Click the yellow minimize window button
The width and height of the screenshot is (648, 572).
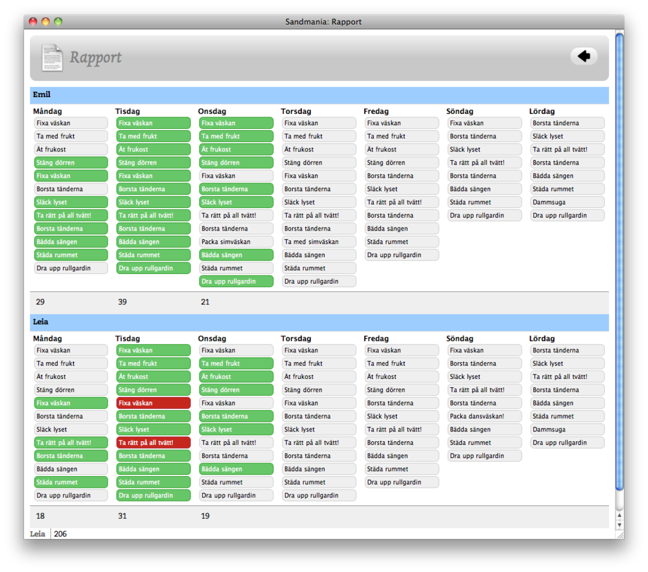[45, 22]
